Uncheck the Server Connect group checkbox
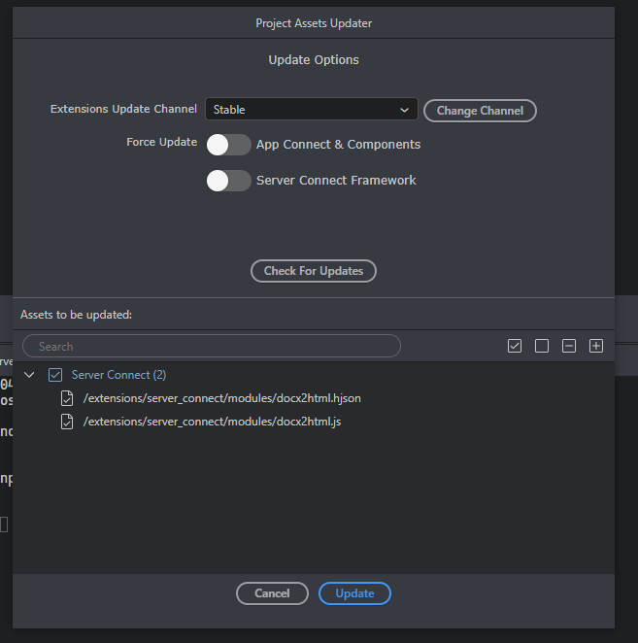638x643 pixels. [55, 375]
